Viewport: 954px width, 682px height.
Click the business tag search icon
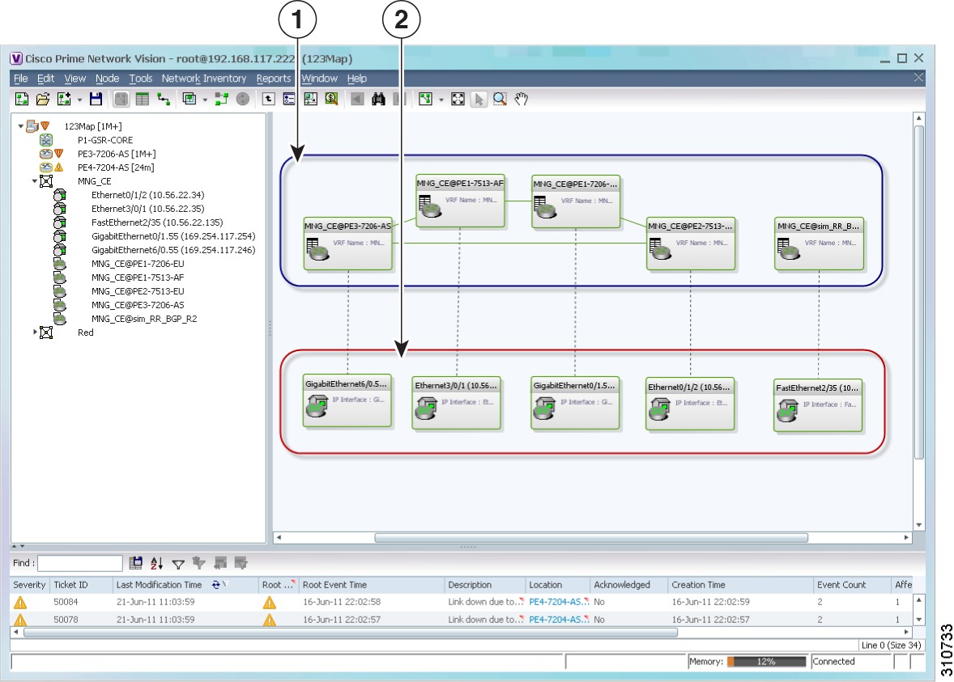(331, 99)
